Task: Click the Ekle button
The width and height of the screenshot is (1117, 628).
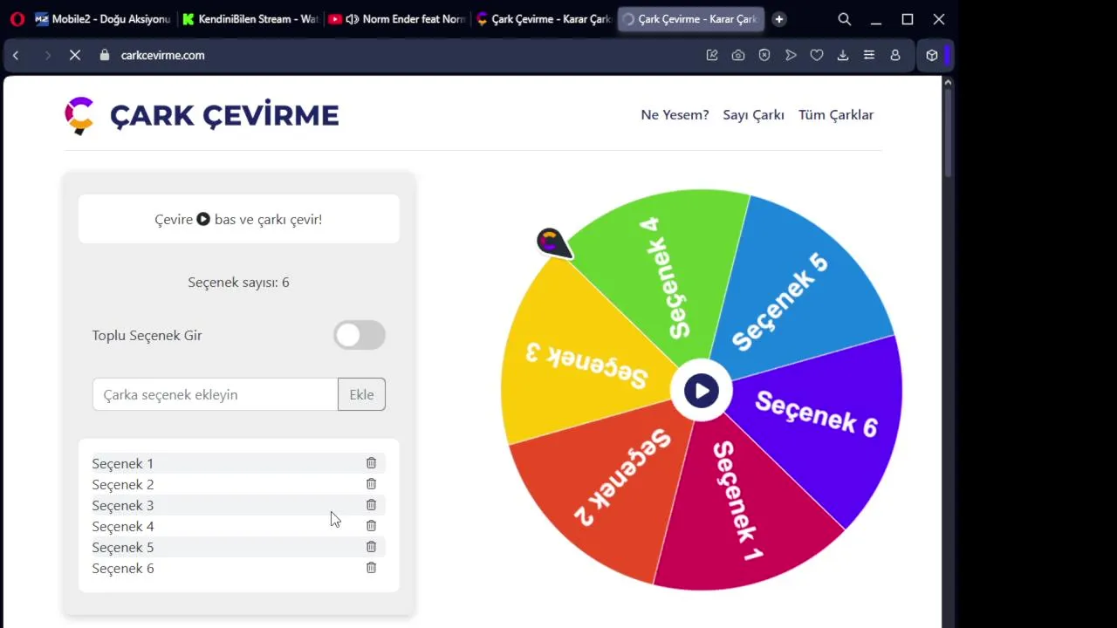Action: [361, 394]
